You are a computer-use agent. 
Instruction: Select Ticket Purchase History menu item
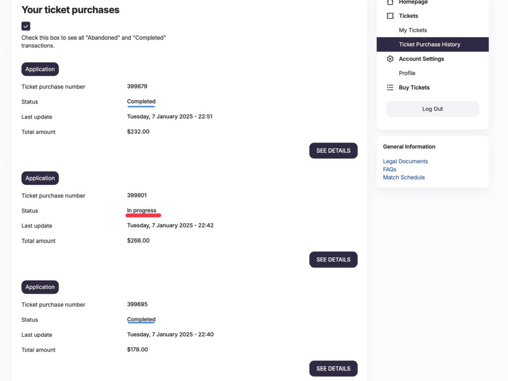(x=433, y=45)
